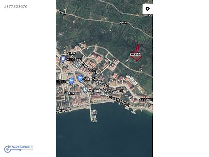Select the Yalıkent place label
Image resolution: width=209 pixels, height=157 pixels.
point(146,100)
